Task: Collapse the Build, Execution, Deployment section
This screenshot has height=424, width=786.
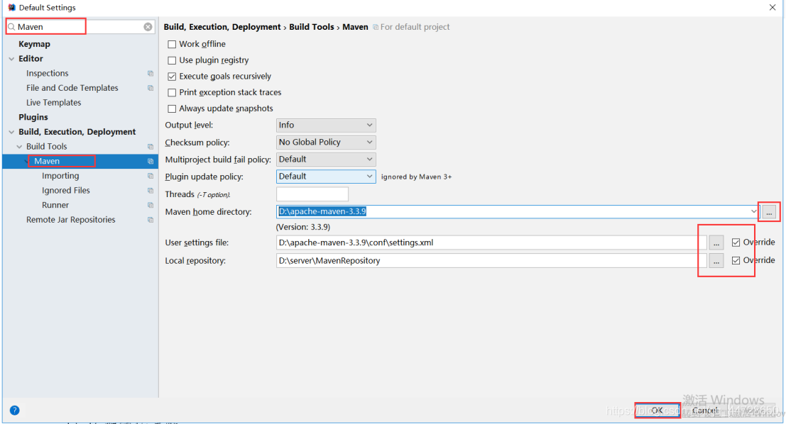Action: (x=11, y=132)
